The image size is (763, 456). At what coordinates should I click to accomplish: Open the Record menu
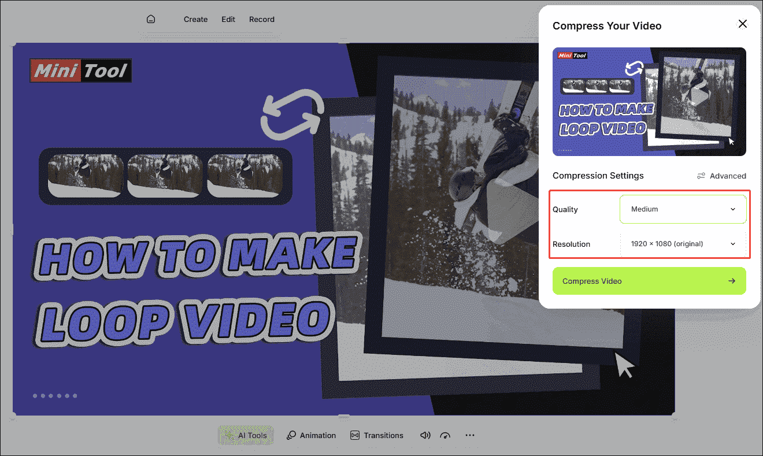(x=262, y=19)
